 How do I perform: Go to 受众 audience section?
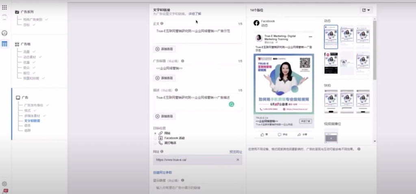26,68
